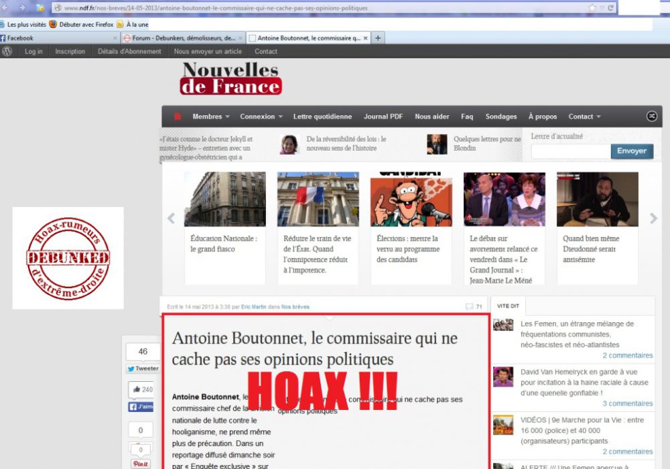Open David Van Hemelryck en garde à vue

584,383
